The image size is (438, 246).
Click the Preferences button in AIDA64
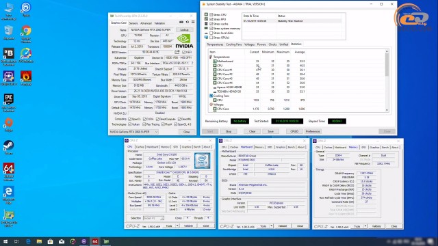[313, 131]
